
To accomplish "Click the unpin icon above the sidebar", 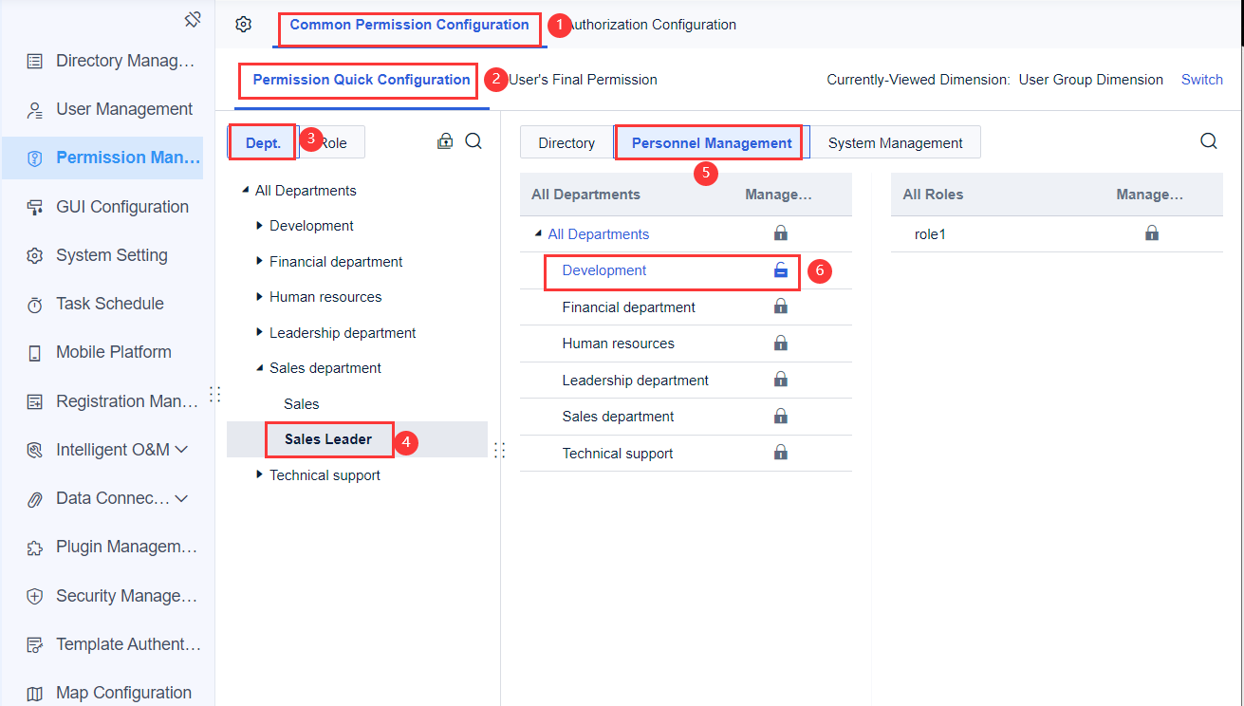I will coord(192,18).
